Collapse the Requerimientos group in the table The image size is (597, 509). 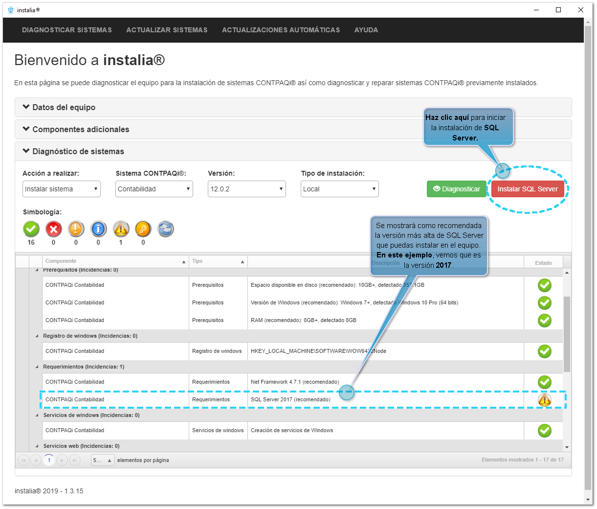pos(37,367)
